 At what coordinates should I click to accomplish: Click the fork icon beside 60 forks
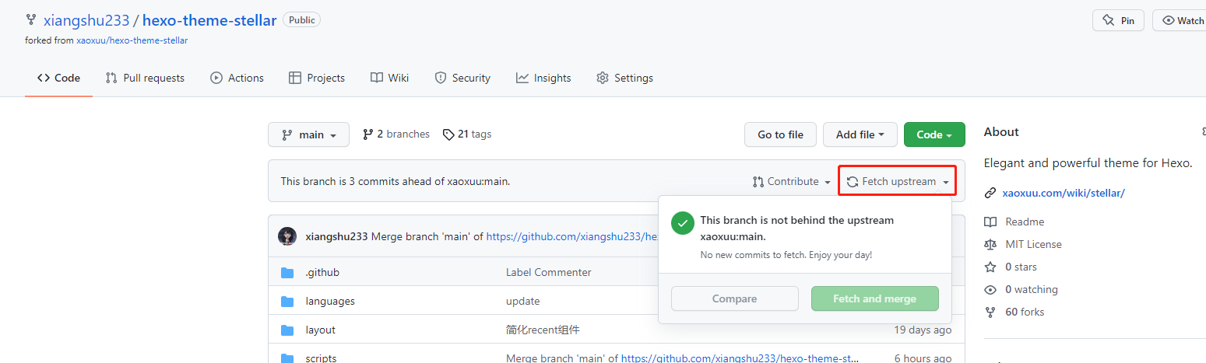click(990, 312)
